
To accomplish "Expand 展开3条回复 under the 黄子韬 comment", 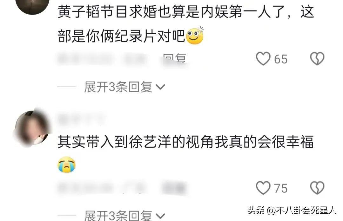I will click(x=118, y=87).
